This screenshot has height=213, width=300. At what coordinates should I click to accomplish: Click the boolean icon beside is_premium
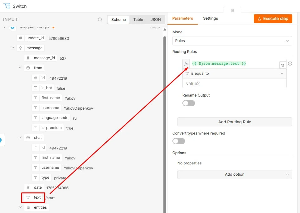click(36, 128)
